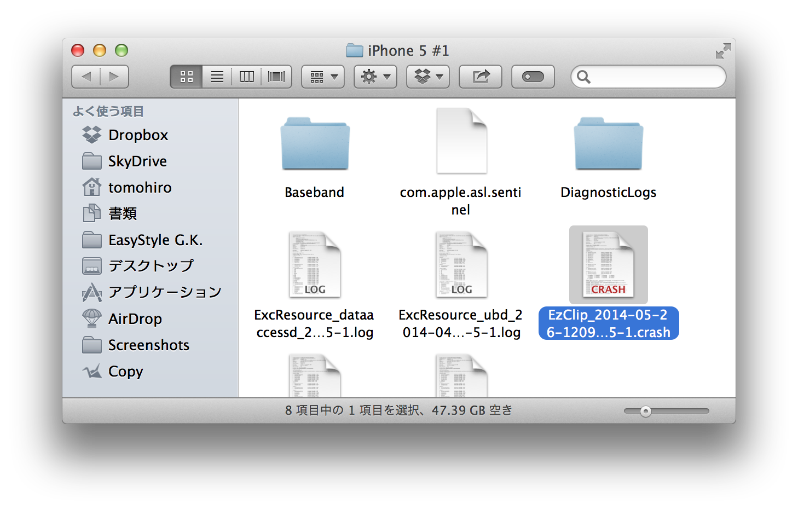
Task: Click the EzClip_2014-05-26 crash filename label
Action: point(609,323)
